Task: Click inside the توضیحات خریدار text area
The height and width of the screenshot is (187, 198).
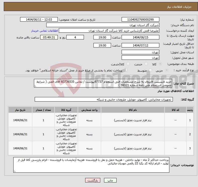Action: pyautogui.click(x=92, y=165)
